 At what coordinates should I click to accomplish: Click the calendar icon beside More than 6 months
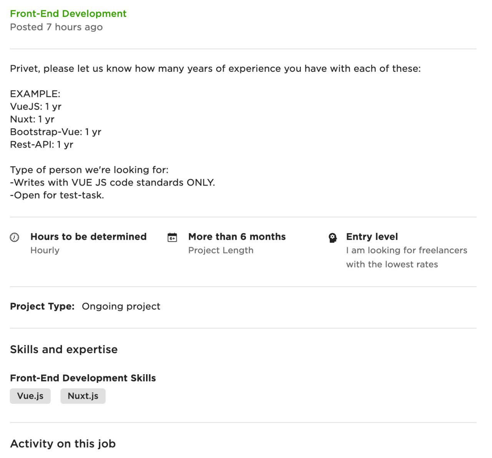(x=173, y=237)
